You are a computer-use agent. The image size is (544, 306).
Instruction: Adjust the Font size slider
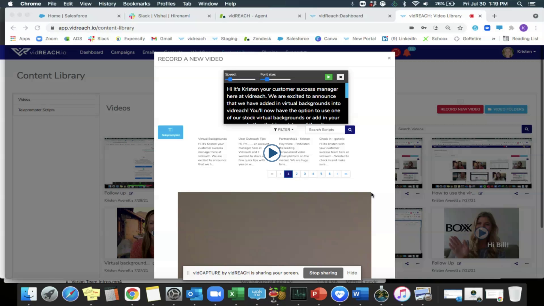tap(267, 79)
